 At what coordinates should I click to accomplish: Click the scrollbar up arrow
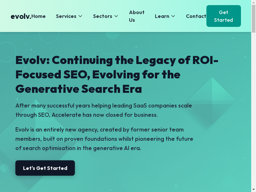[253, 3]
